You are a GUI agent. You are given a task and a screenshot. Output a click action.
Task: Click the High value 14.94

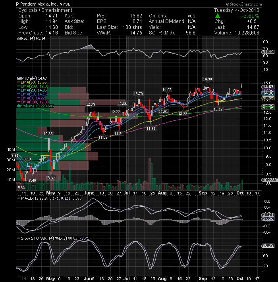point(52,21)
